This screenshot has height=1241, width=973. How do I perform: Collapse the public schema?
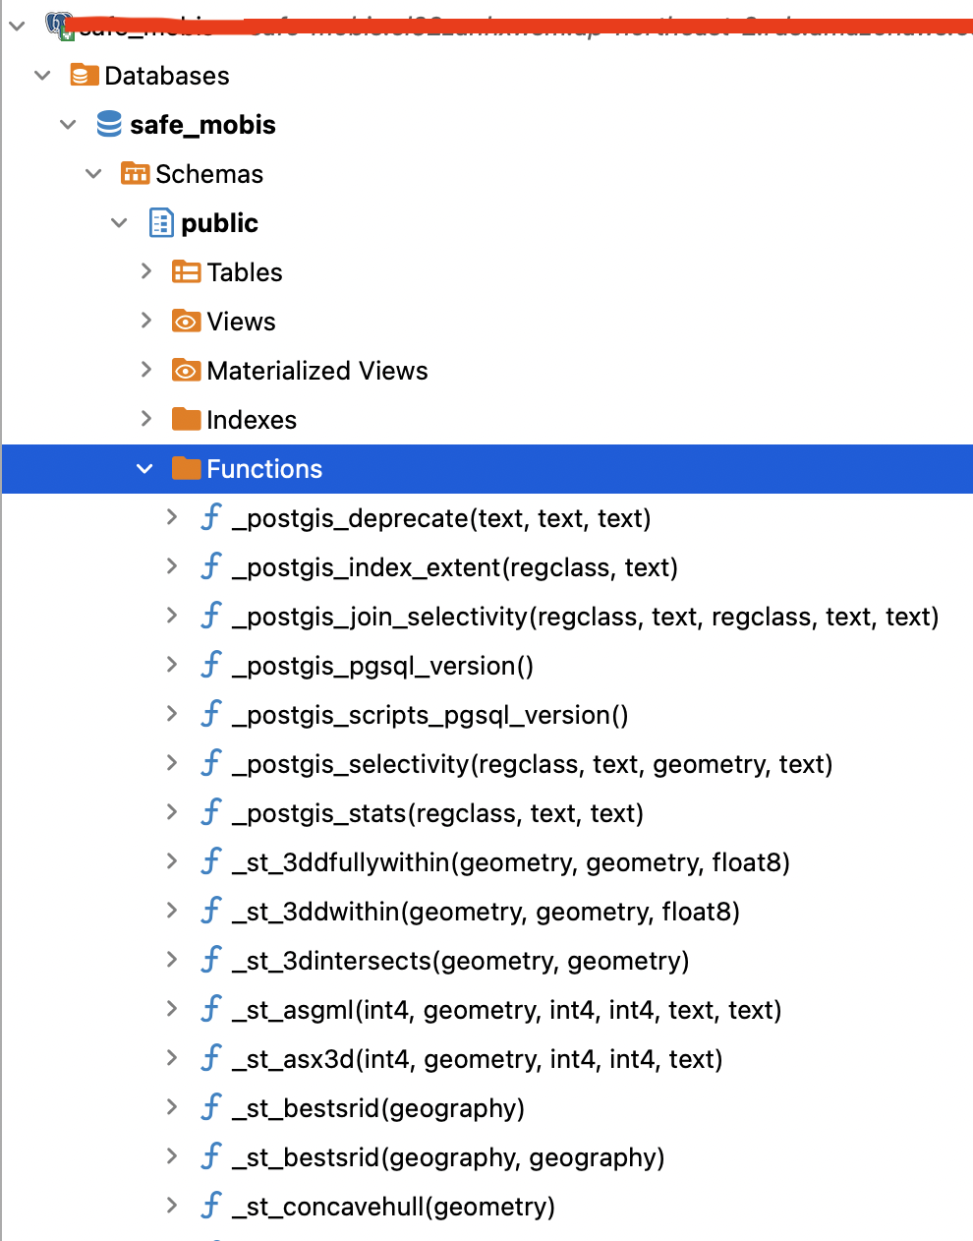click(119, 222)
